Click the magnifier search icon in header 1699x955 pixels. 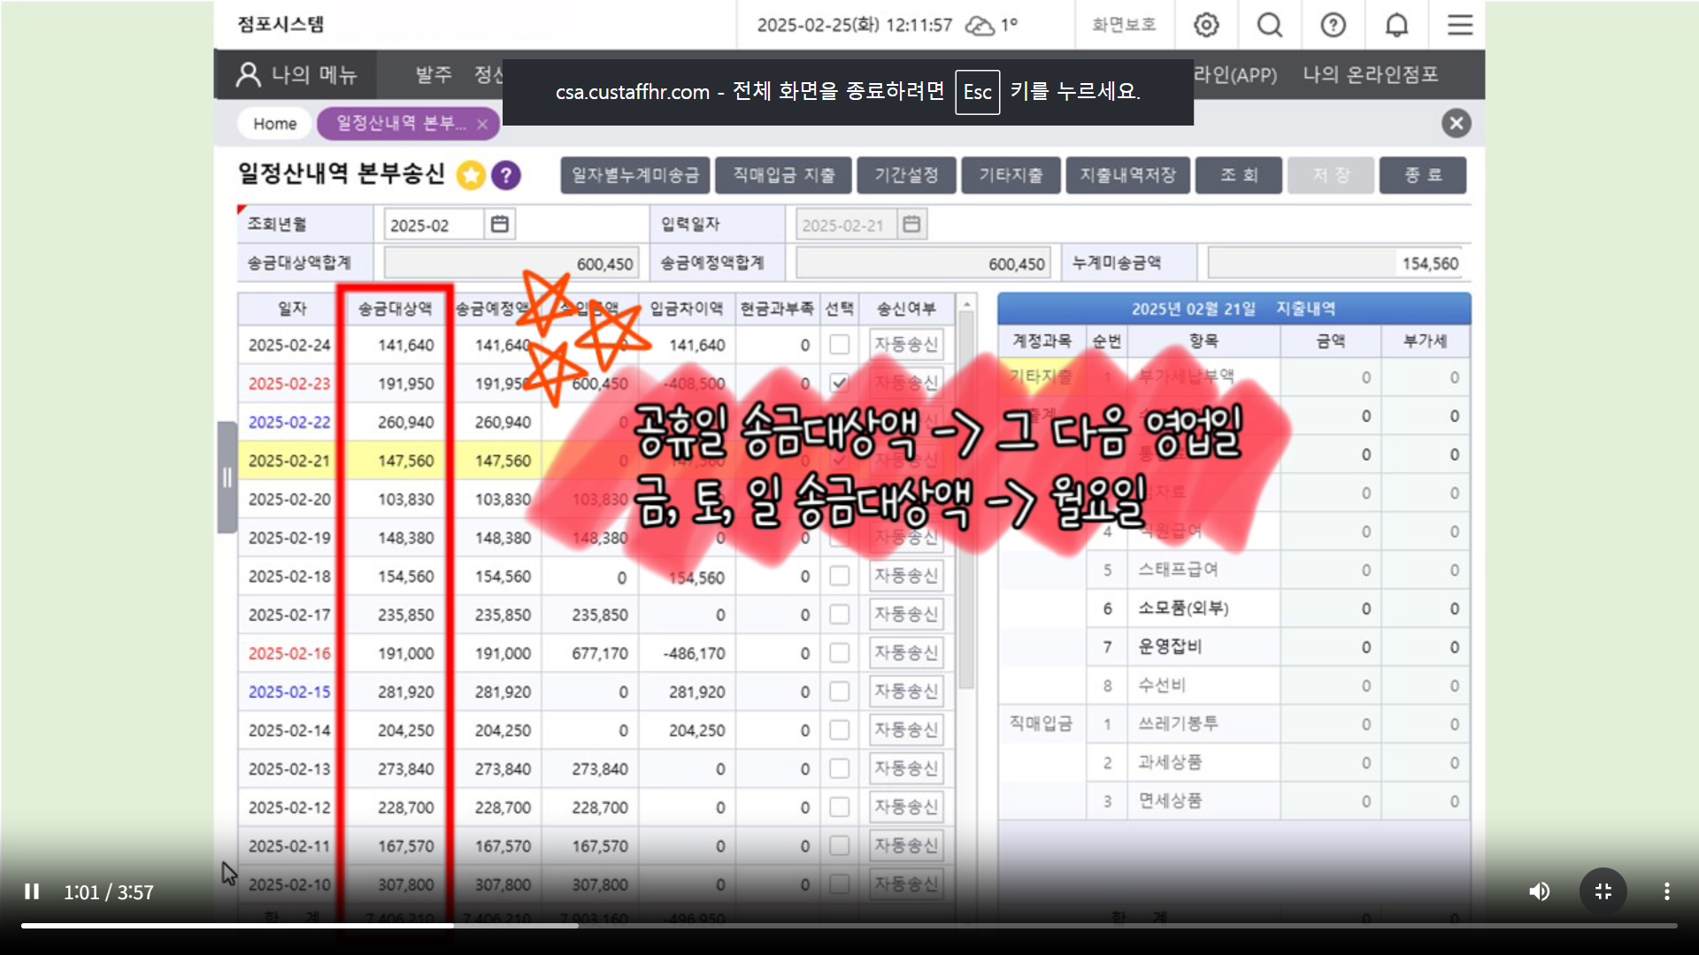tap(1270, 25)
